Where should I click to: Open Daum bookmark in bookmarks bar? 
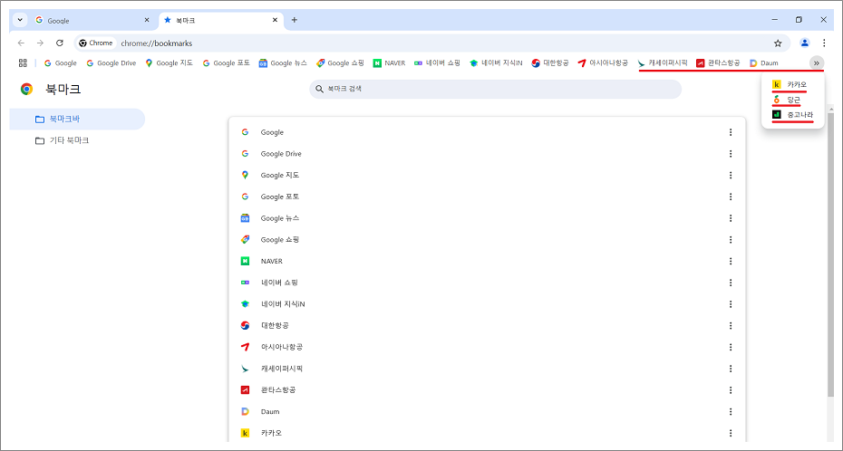click(x=764, y=62)
